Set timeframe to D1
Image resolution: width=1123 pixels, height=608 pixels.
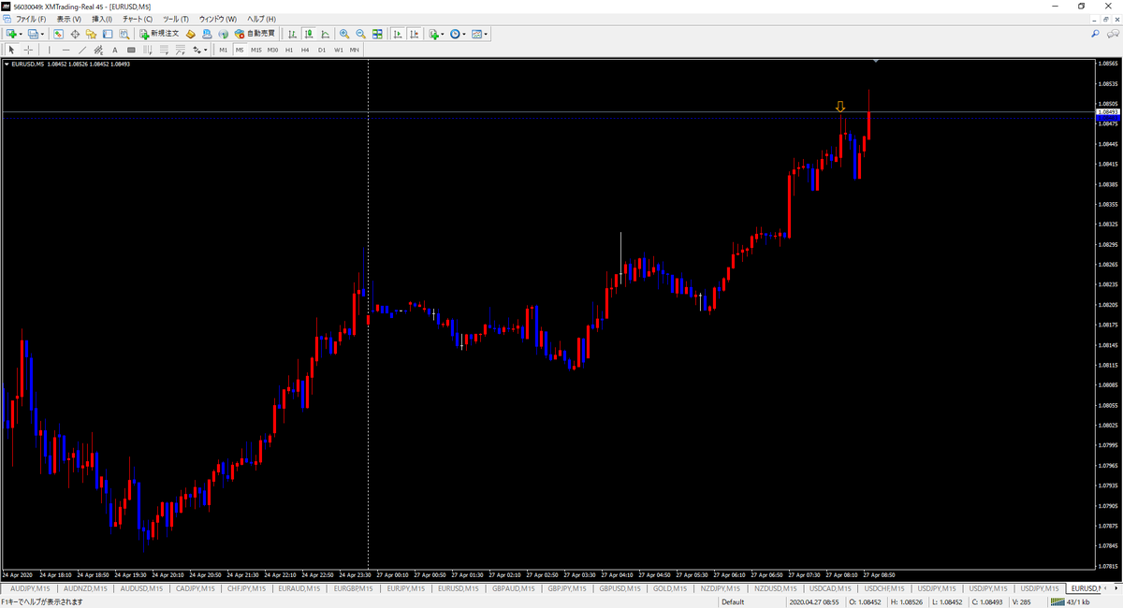pyautogui.click(x=322, y=50)
